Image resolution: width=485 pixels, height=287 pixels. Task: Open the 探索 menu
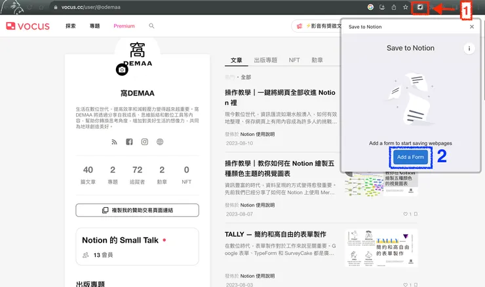(71, 26)
